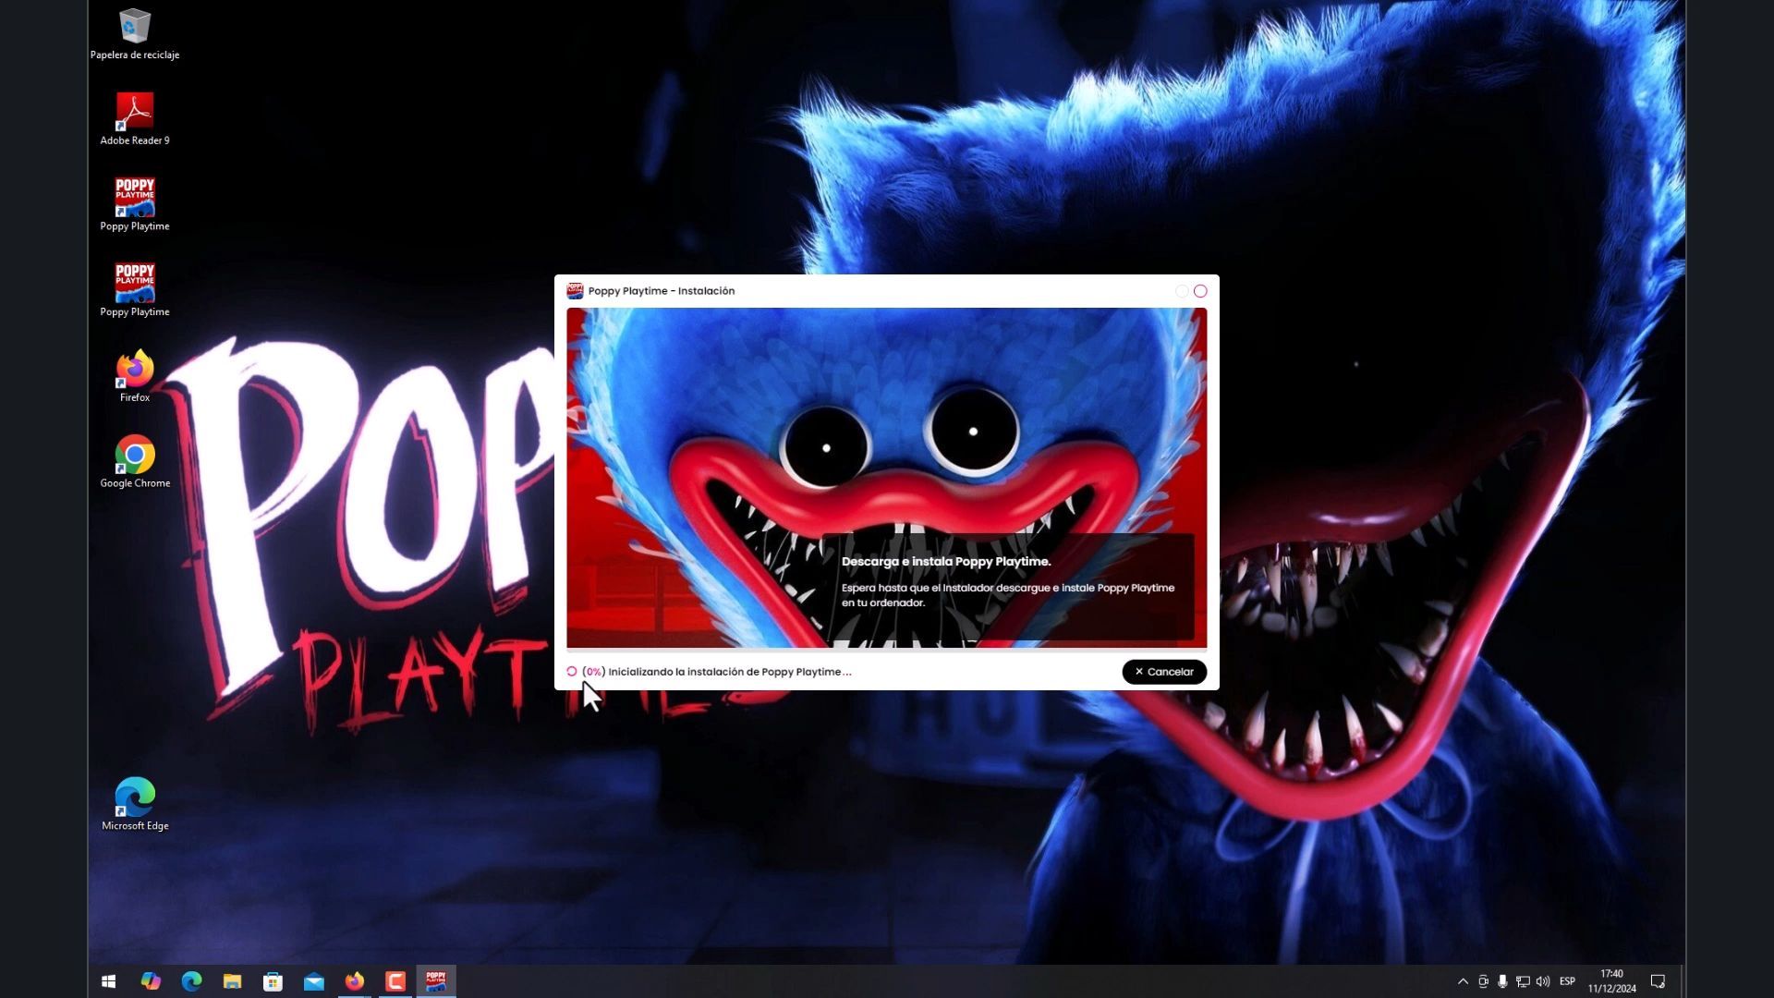1774x998 pixels.
Task: Open network status from the tray
Action: (1523, 981)
